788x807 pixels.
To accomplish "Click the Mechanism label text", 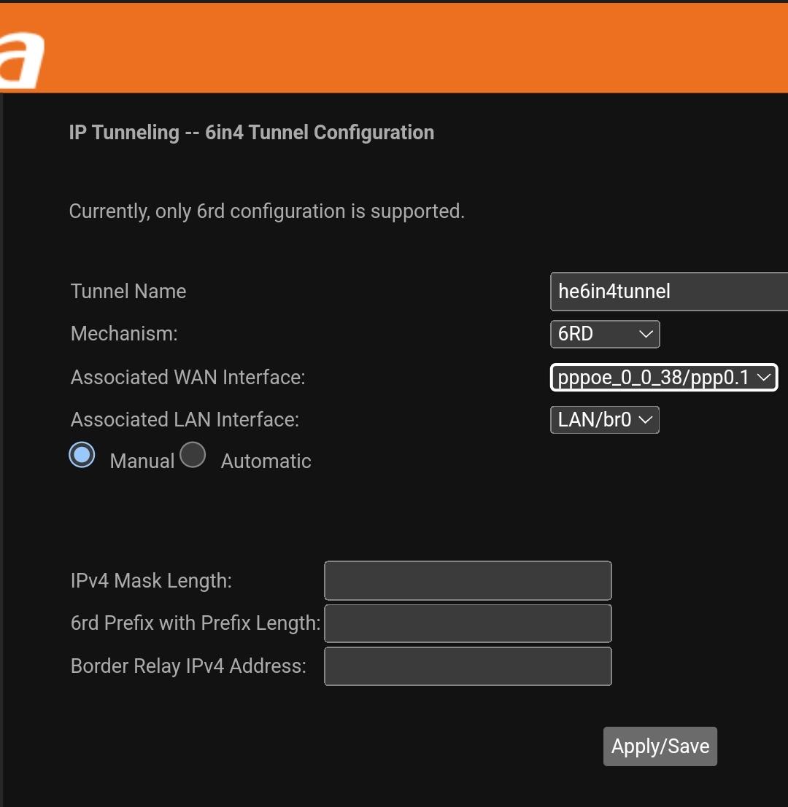I will pyautogui.click(x=124, y=334).
